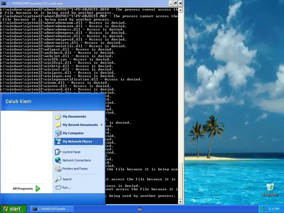Click the keyboard icon on the taskbar
This screenshot has height=213, width=284.
pyautogui.click(x=140, y=209)
